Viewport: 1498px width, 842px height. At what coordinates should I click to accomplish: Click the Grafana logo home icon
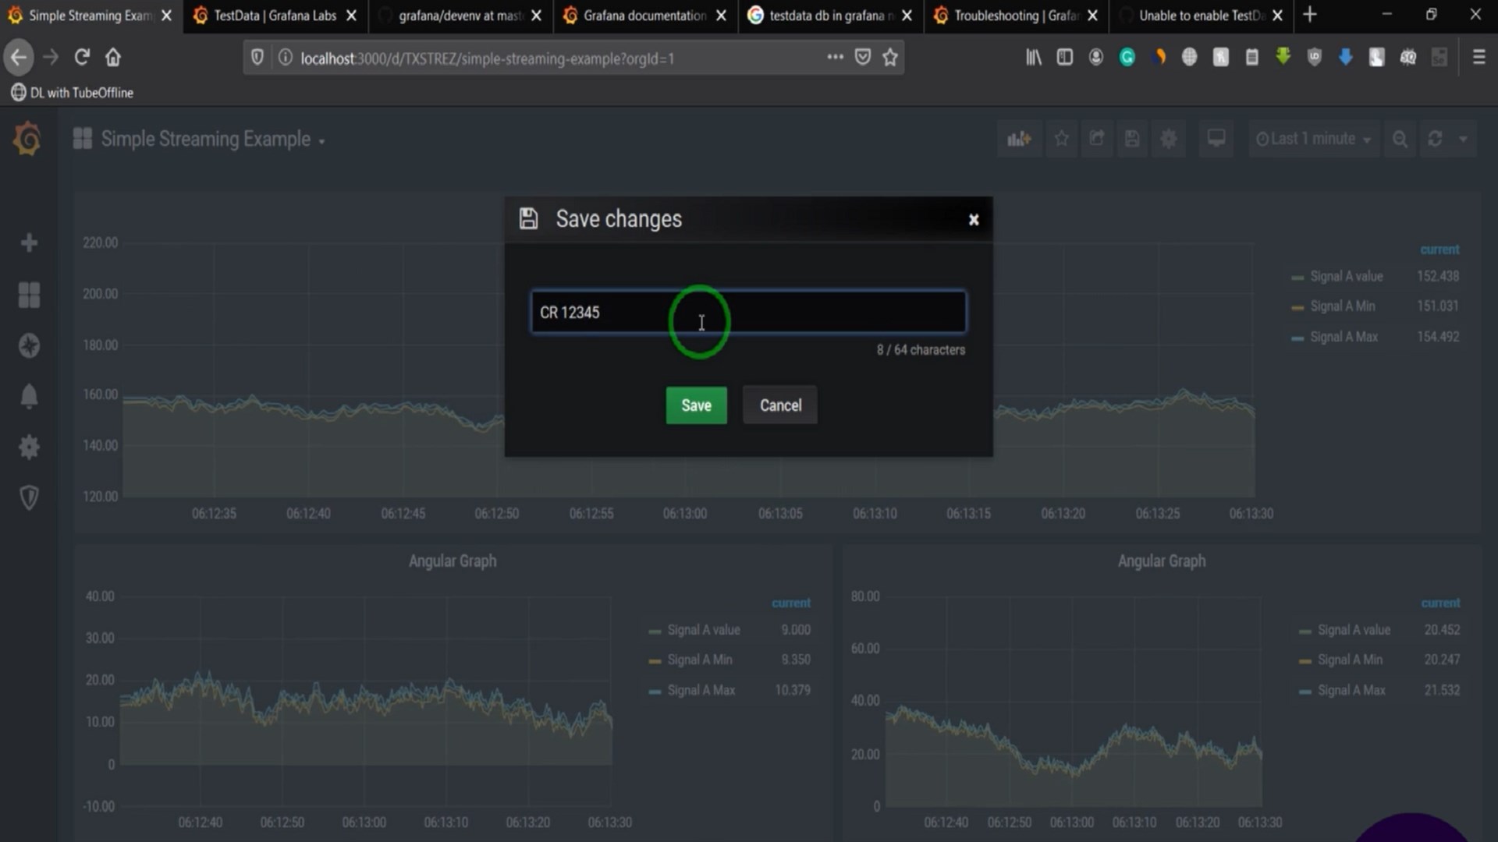(x=27, y=140)
